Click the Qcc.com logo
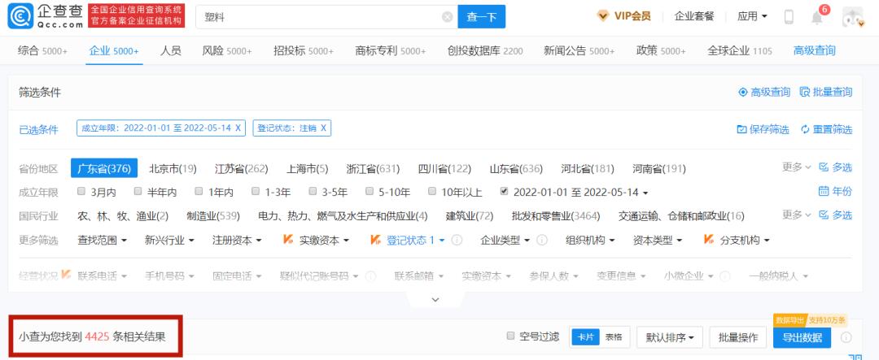The image size is (879, 360). [x=46, y=15]
